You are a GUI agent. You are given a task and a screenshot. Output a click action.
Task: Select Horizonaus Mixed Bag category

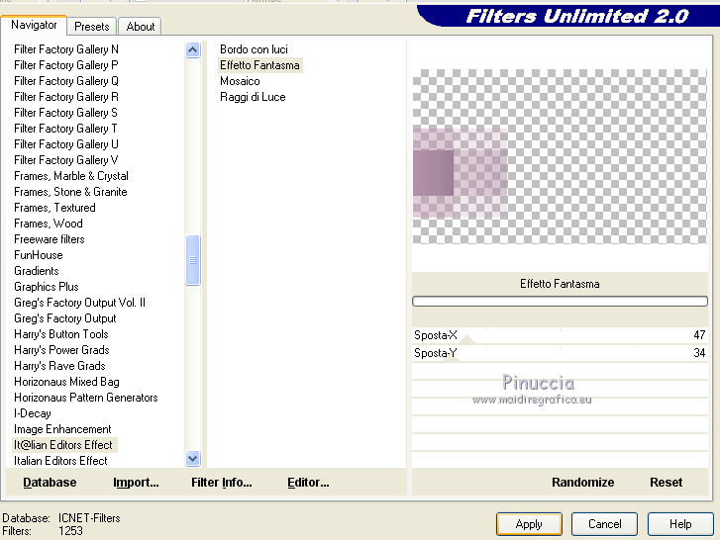pyautogui.click(x=66, y=382)
